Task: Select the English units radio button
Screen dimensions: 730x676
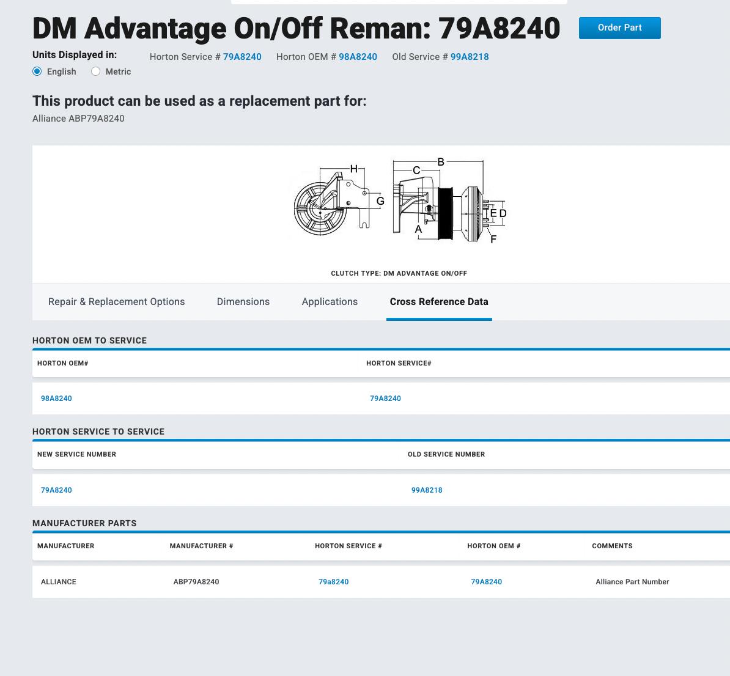Action: click(x=37, y=72)
